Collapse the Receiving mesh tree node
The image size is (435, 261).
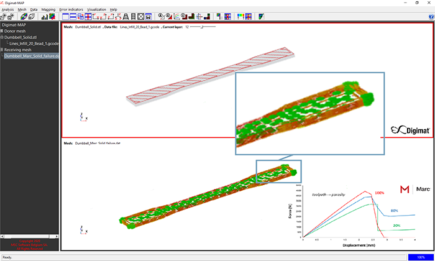click(2, 50)
